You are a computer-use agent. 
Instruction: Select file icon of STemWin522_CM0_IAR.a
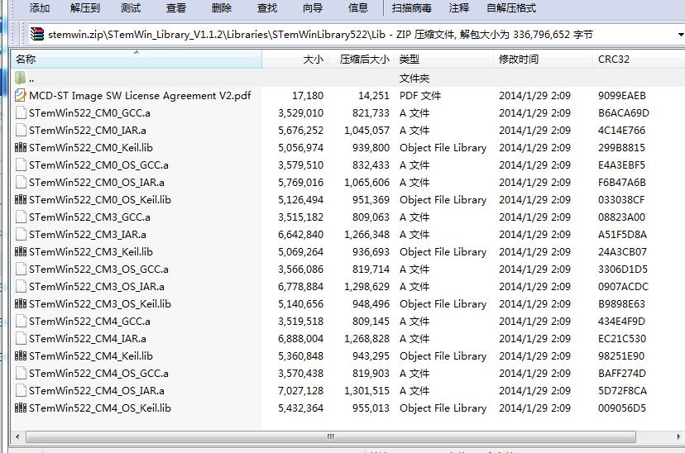21,130
